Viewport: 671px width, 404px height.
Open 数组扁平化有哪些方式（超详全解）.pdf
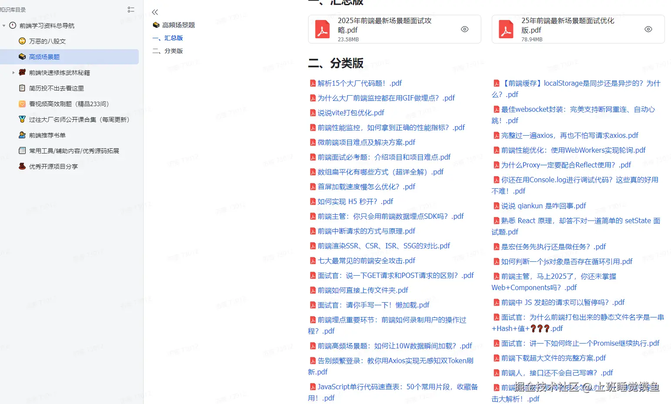coord(380,172)
